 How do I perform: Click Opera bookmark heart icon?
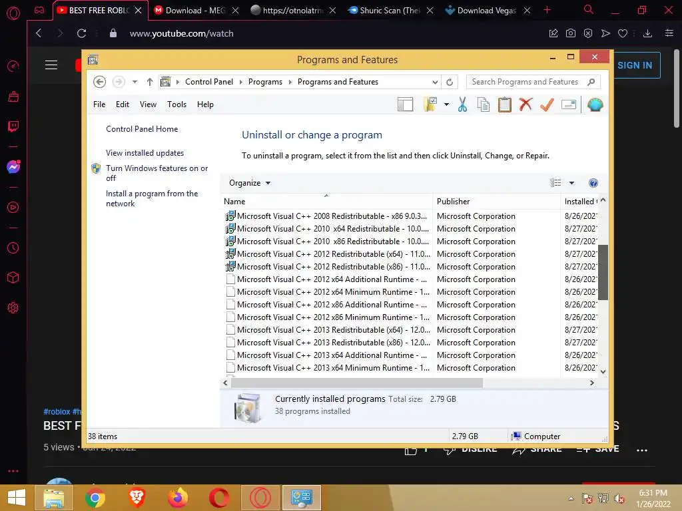(x=623, y=33)
